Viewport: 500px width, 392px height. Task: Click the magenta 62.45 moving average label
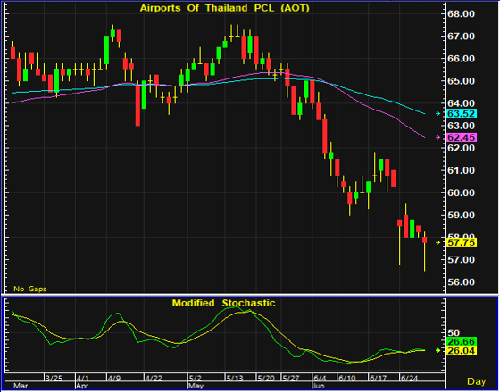(462, 137)
